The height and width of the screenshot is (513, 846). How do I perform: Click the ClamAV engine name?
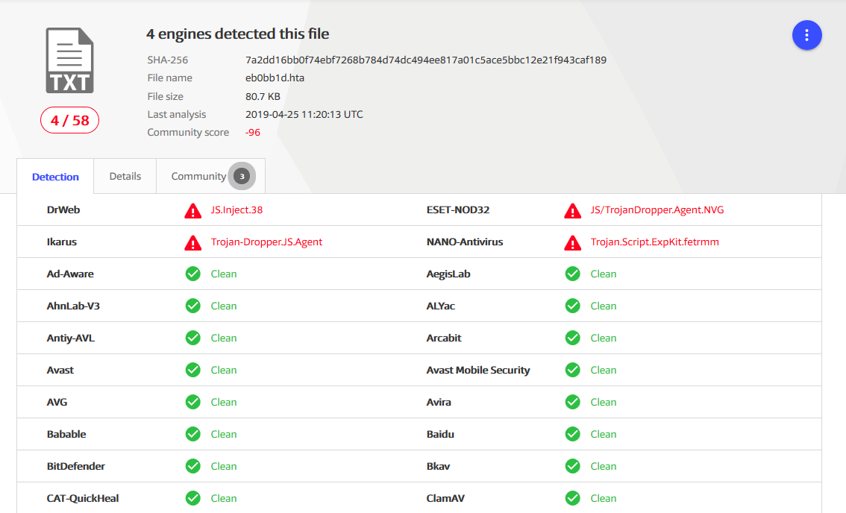(x=445, y=498)
